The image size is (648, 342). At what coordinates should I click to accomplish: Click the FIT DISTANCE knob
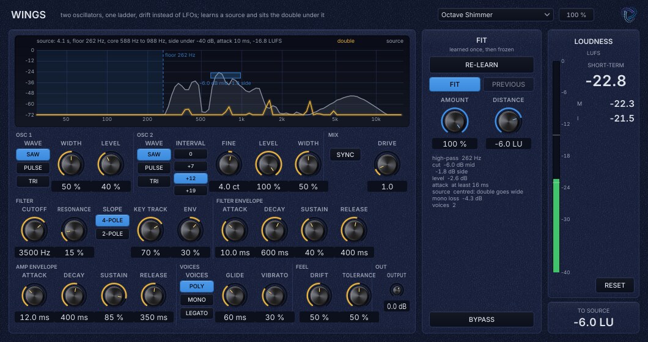(x=509, y=122)
